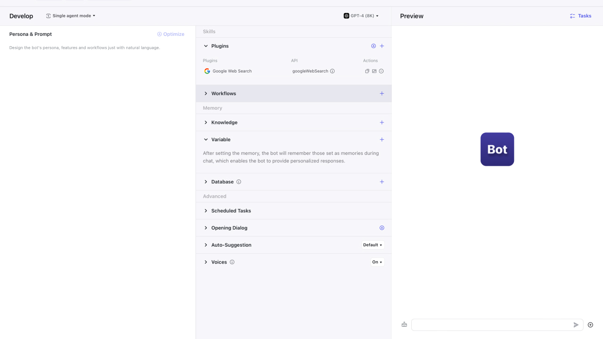Click the chat message input field
The height and width of the screenshot is (339, 603).
click(x=491, y=325)
